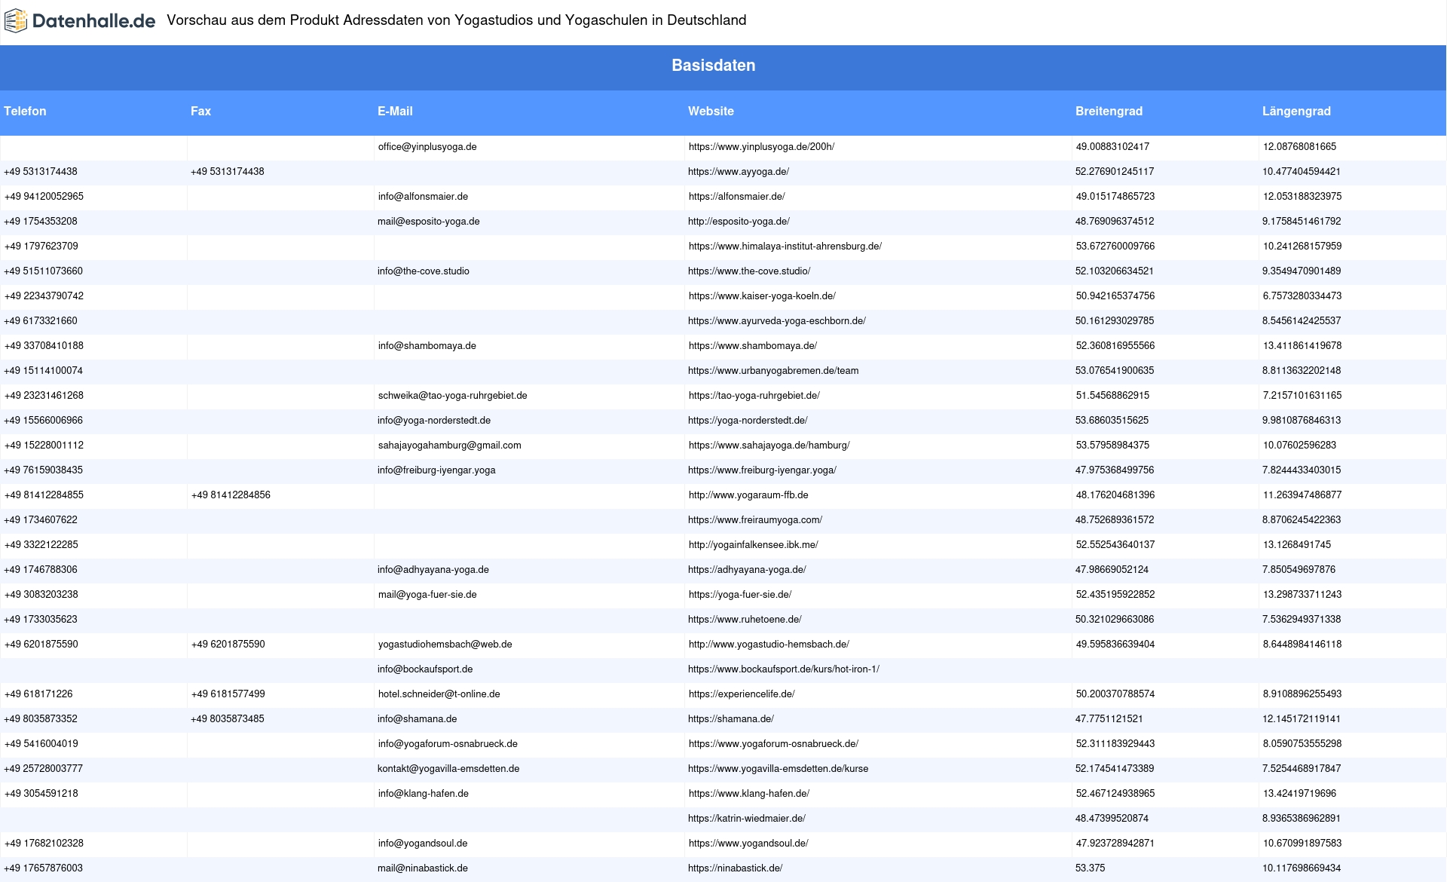Open https://www.yinplusyoga.de/200h/ website cell

[761, 147]
